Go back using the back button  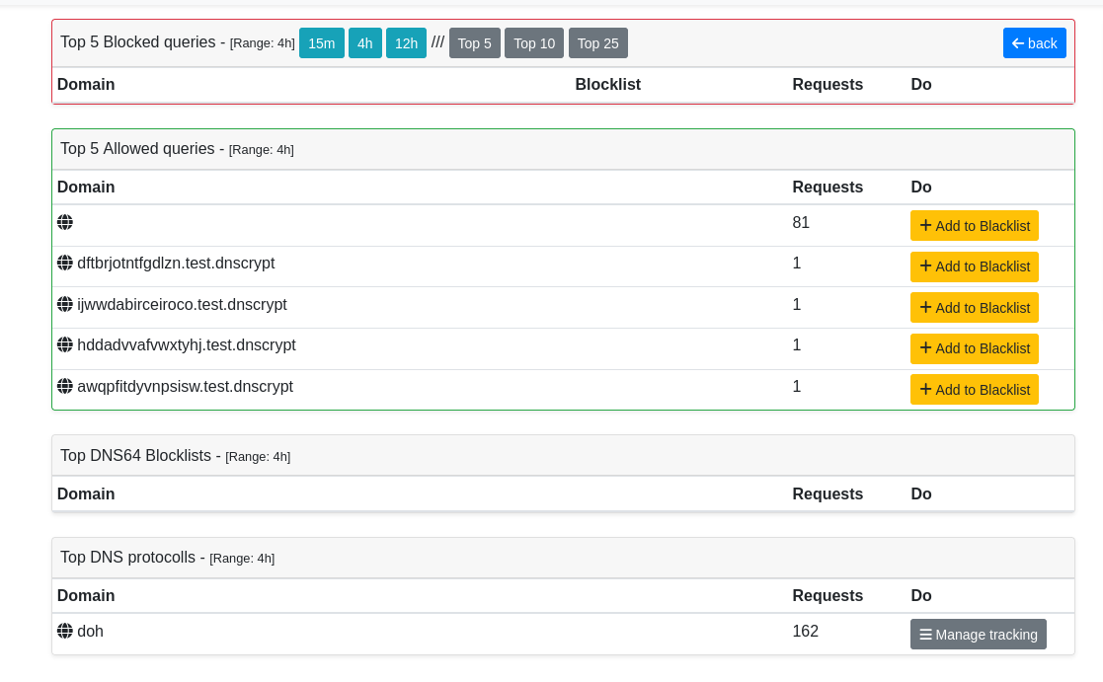[x=1034, y=43]
